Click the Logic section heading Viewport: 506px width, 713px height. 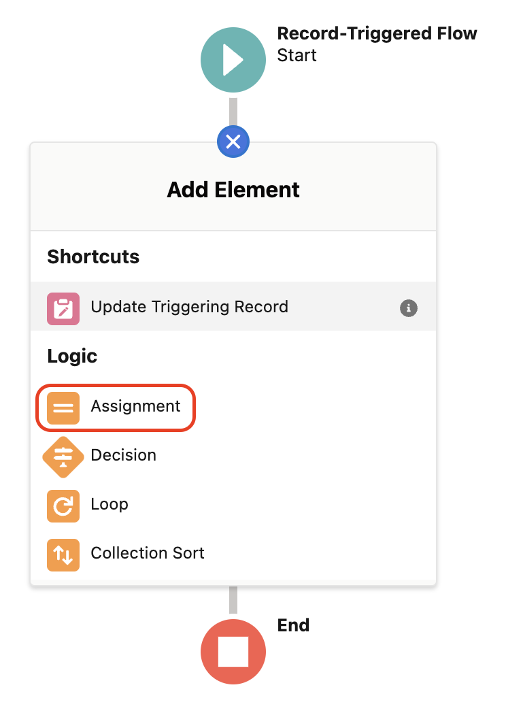[72, 356]
